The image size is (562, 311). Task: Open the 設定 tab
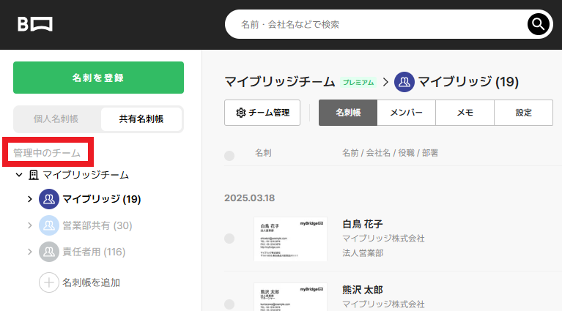pyautogui.click(x=524, y=113)
